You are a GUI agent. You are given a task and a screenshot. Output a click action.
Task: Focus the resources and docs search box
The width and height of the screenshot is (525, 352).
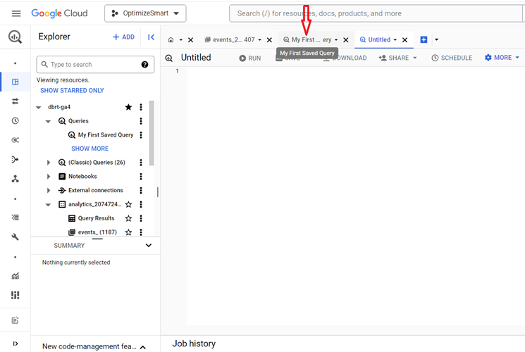click(x=375, y=13)
